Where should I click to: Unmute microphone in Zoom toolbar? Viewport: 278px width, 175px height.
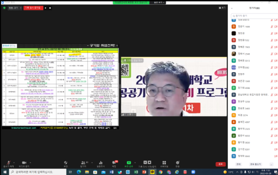(x=8, y=164)
